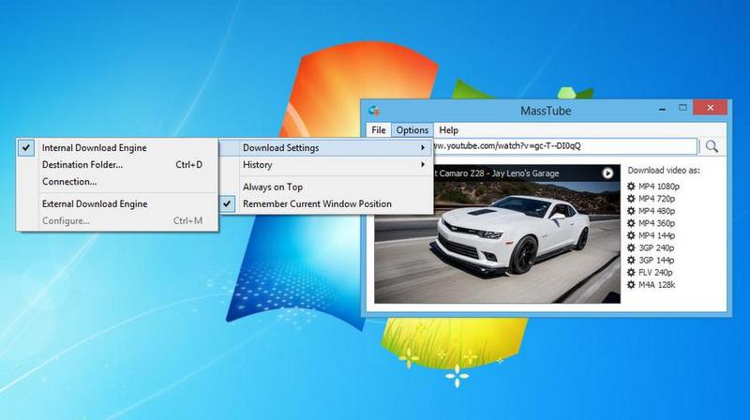Close the MassTube window

pos(711,108)
